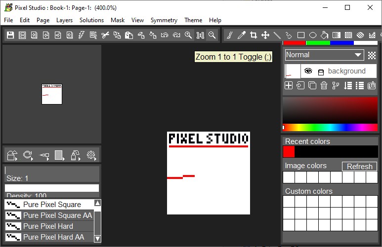Image resolution: width=382 pixels, height=247 pixels.
Task: Open the View menu
Action: click(138, 20)
